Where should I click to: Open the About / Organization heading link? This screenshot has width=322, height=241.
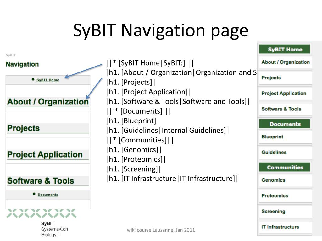48,102
